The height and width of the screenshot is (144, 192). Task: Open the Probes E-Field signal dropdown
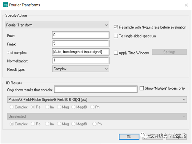pos(97,99)
